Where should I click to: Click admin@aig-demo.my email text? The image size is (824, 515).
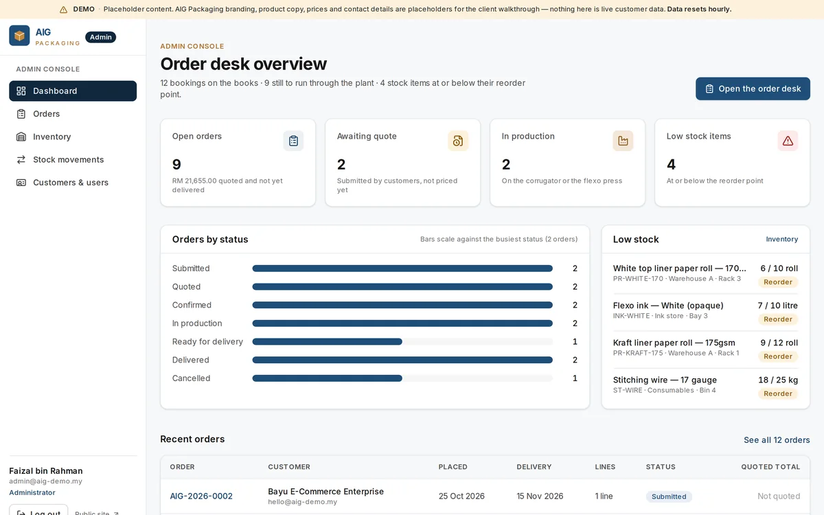pyautogui.click(x=45, y=481)
